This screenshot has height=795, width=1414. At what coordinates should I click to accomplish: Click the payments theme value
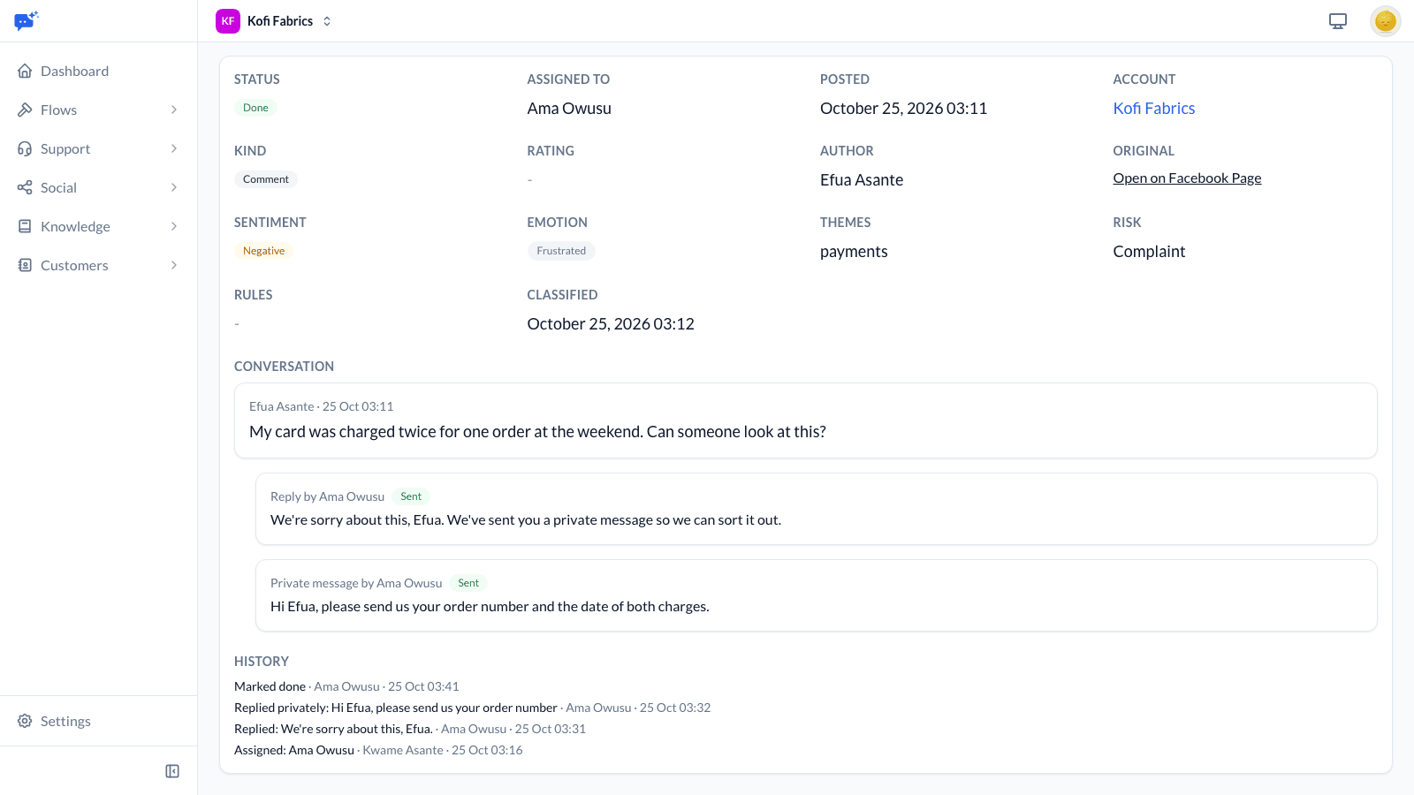[x=854, y=252]
